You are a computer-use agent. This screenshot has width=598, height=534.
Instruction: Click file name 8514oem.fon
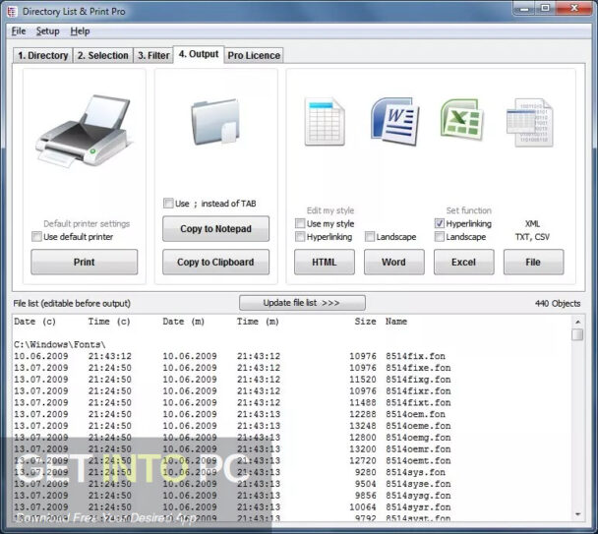[415, 414]
